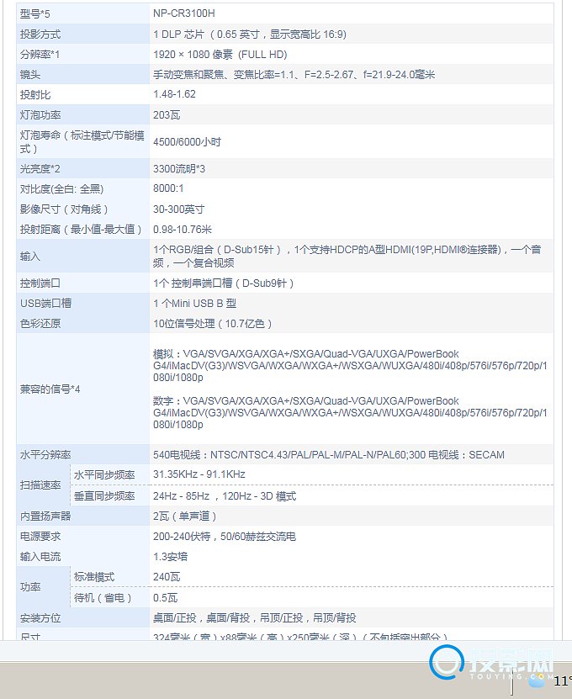Select the throw ratio value 1.48-1.62

click(174, 94)
